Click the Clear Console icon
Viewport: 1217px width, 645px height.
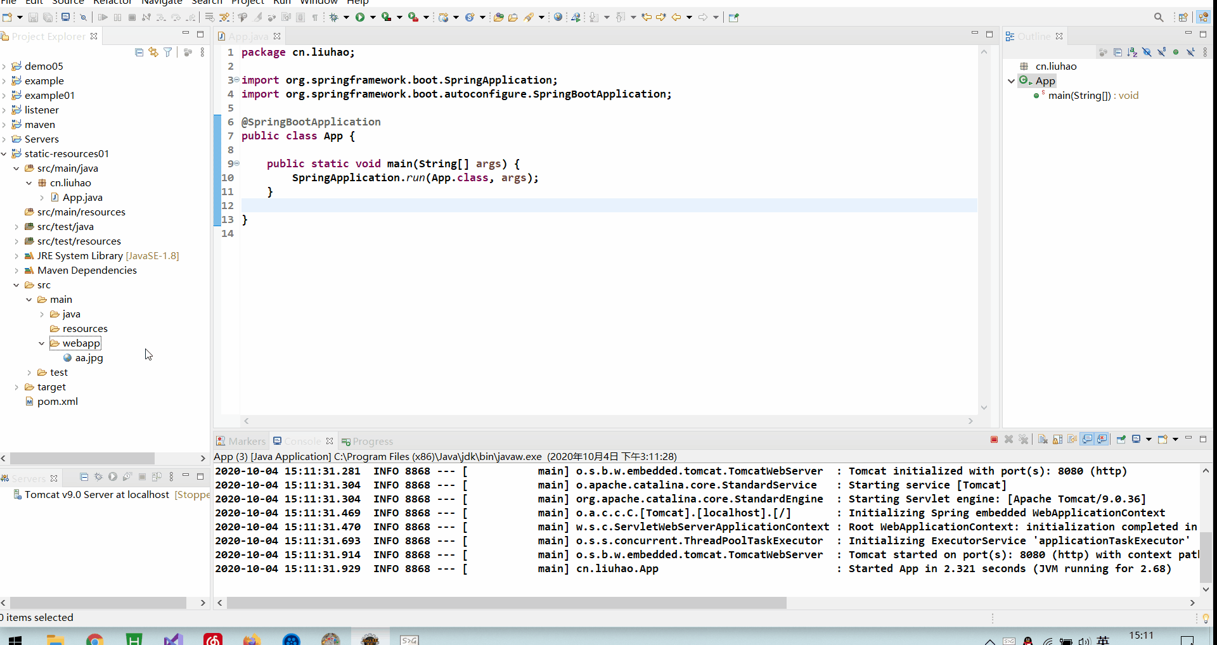(1043, 440)
